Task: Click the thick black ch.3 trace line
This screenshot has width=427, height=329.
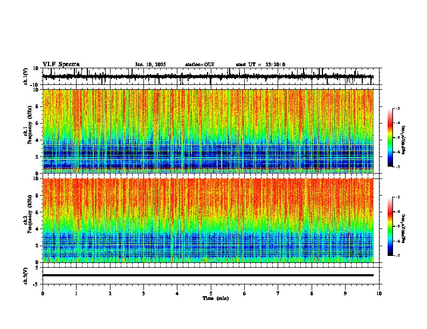Action: [208, 275]
